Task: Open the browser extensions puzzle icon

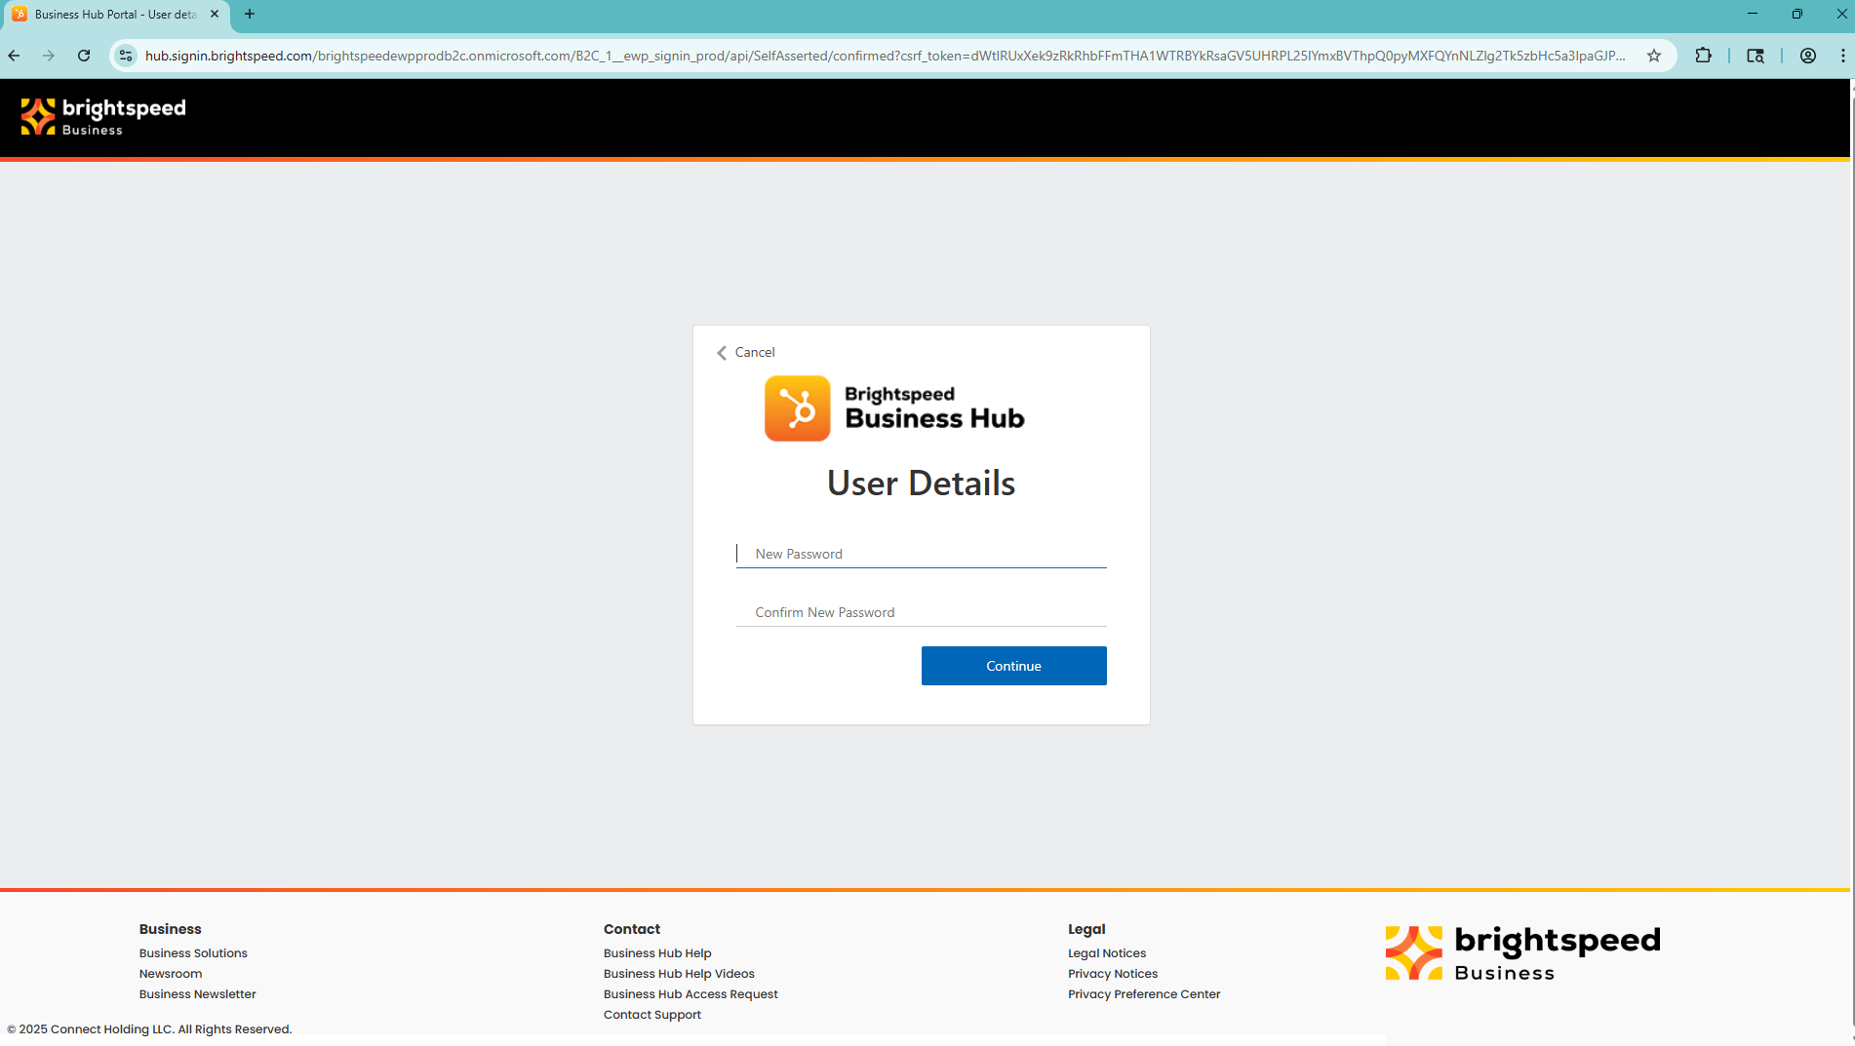Action: 1704,56
